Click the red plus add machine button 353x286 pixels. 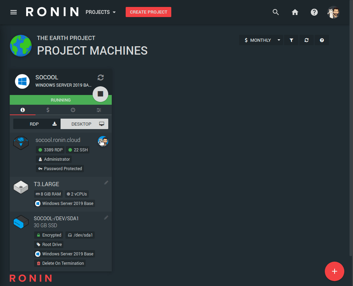click(x=334, y=271)
